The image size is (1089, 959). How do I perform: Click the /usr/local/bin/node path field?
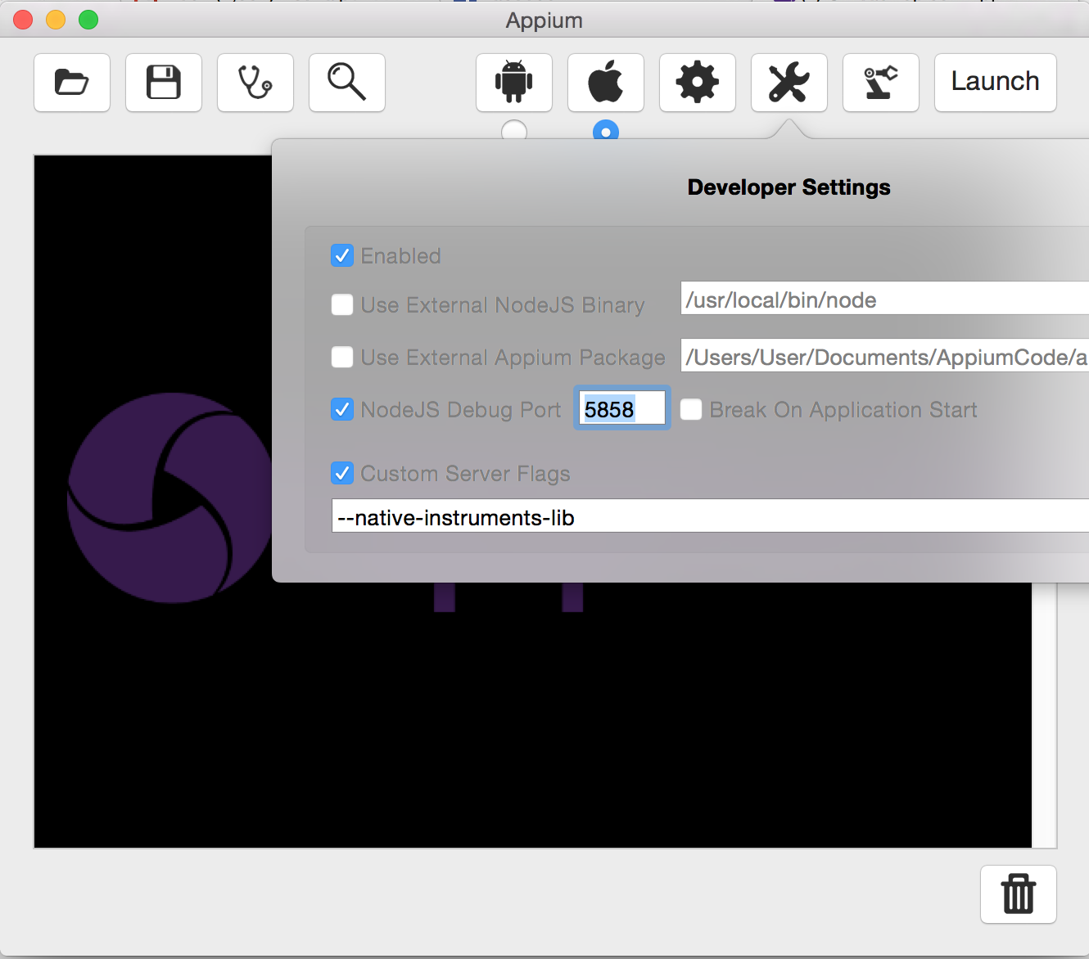(885, 299)
